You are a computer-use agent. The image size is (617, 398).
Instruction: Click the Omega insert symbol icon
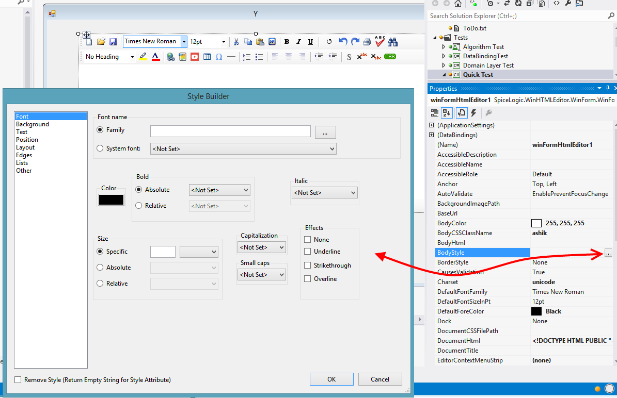coord(219,57)
